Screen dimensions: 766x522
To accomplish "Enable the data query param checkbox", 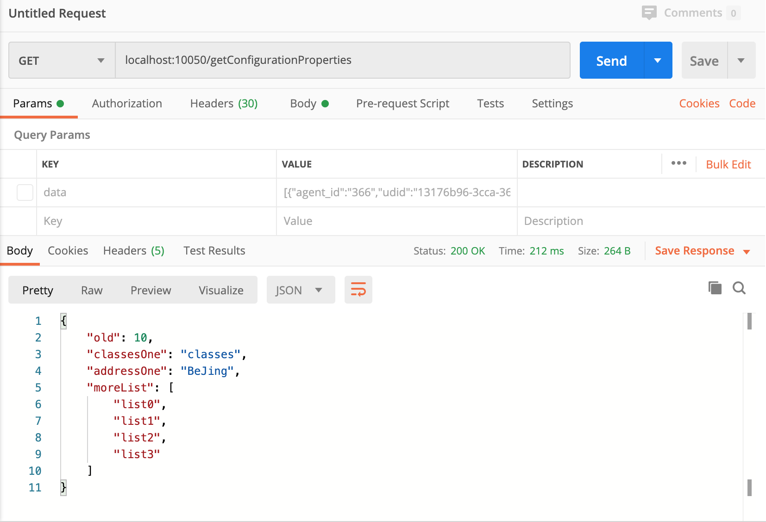I will [25, 193].
